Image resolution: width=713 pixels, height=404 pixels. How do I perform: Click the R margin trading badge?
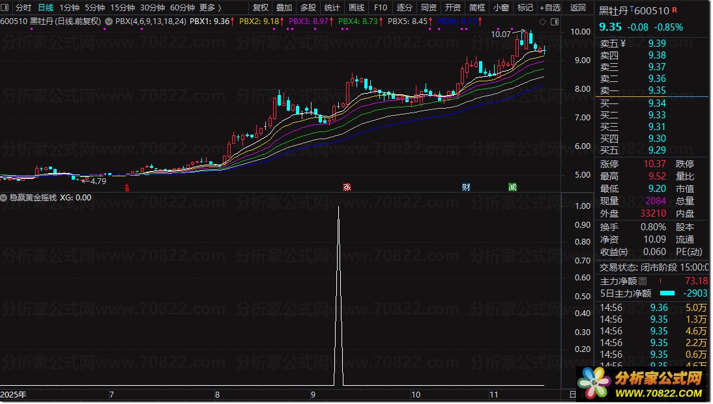pyautogui.click(x=675, y=10)
